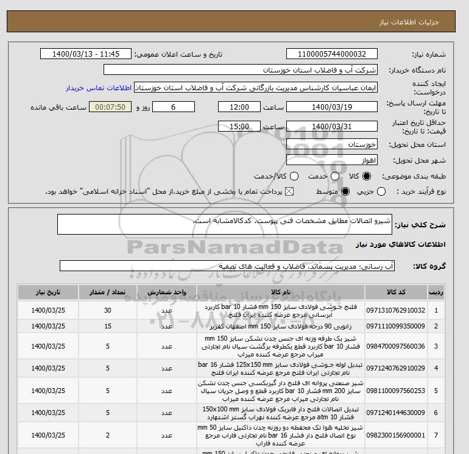469x454 pixels.
Task: Click the row 5 product name شیر صنعتی پروانه ای
Action: pos(281,391)
